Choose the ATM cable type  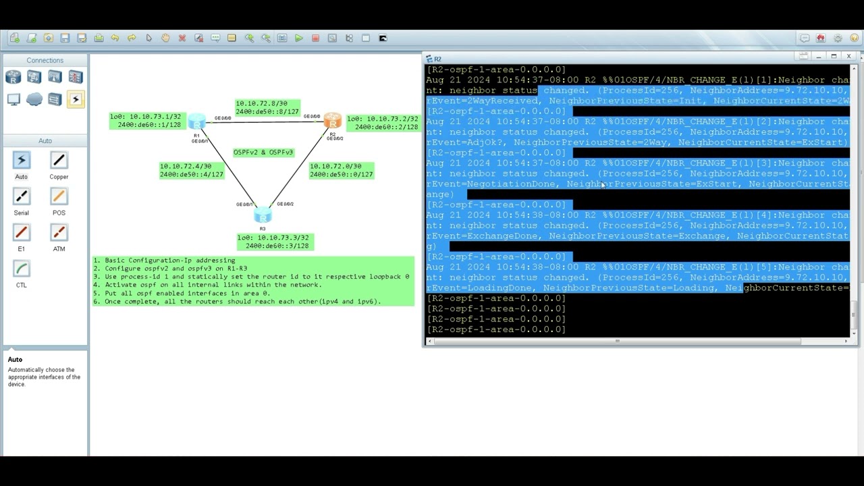pos(59,233)
